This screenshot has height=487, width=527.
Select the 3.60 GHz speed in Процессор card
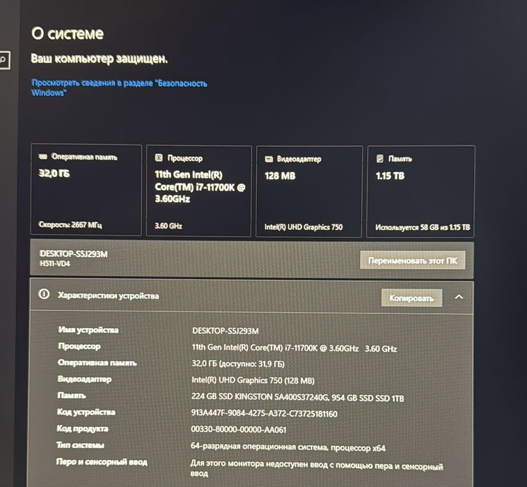[x=168, y=226]
